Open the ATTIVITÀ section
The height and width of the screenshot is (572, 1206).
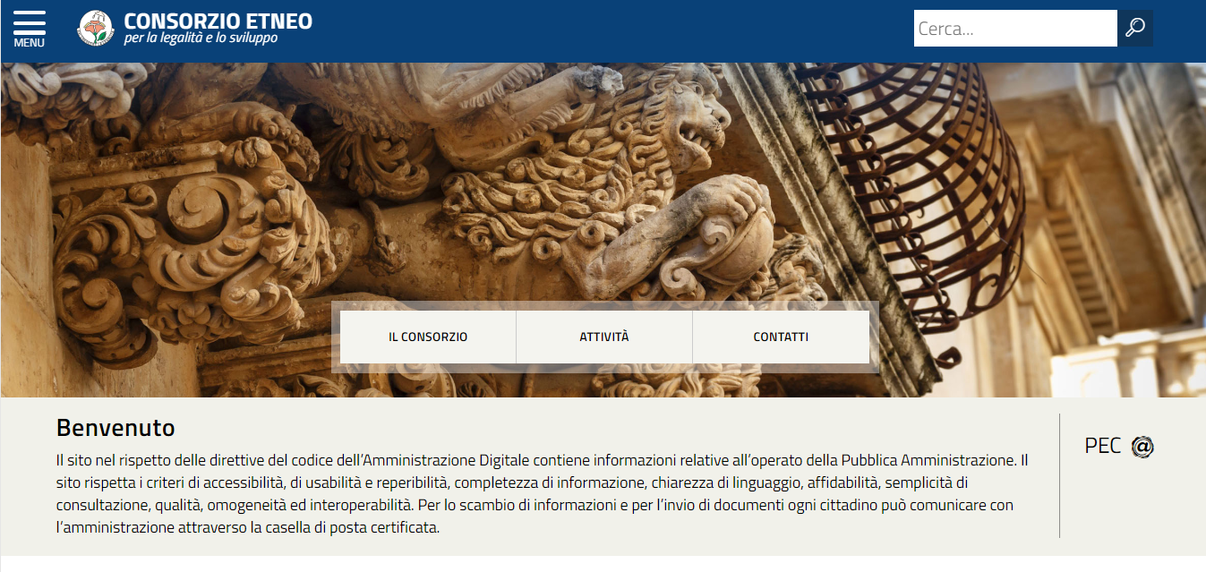pos(604,337)
